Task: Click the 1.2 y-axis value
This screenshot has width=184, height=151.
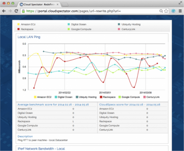Action: [24, 90]
